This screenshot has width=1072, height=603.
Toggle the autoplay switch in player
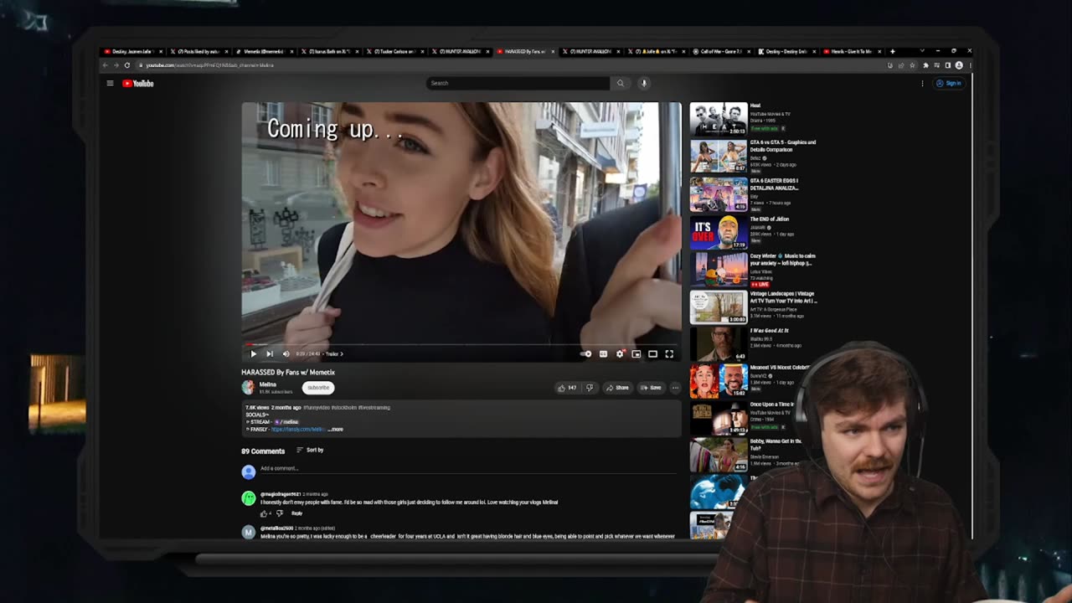[586, 354]
